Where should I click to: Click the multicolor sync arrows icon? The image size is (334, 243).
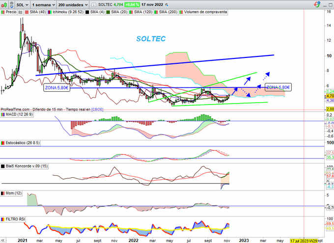(317, 4)
